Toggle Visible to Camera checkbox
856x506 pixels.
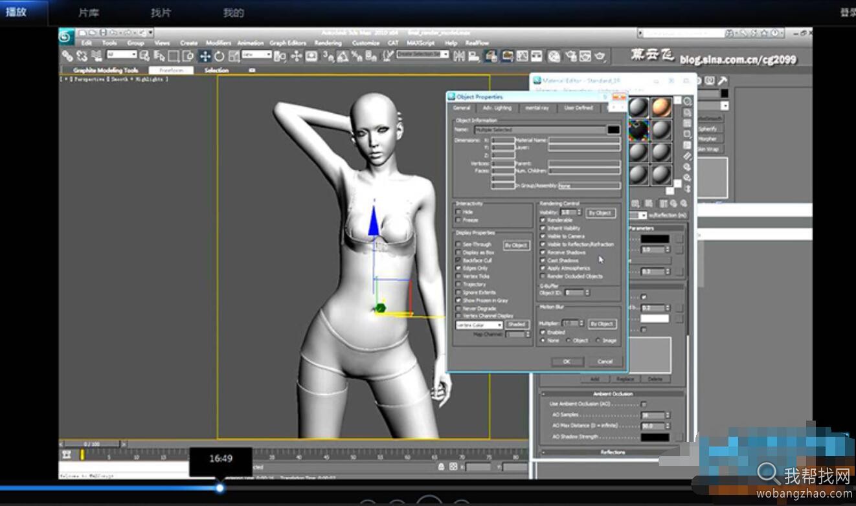point(543,236)
